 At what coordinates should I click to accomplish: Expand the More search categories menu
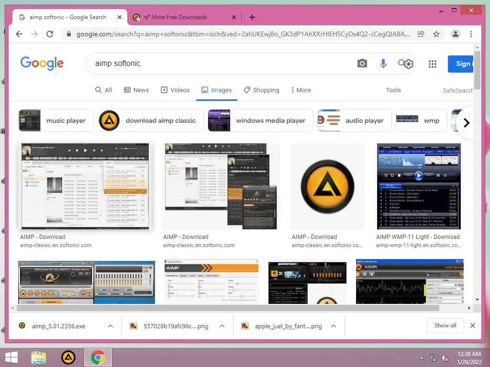(301, 90)
